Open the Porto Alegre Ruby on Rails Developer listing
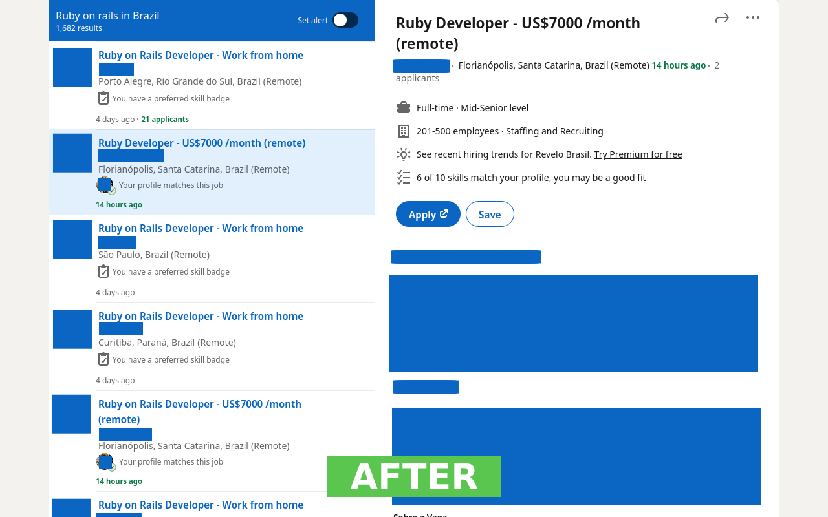This screenshot has height=517, width=828. pyautogui.click(x=201, y=55)
